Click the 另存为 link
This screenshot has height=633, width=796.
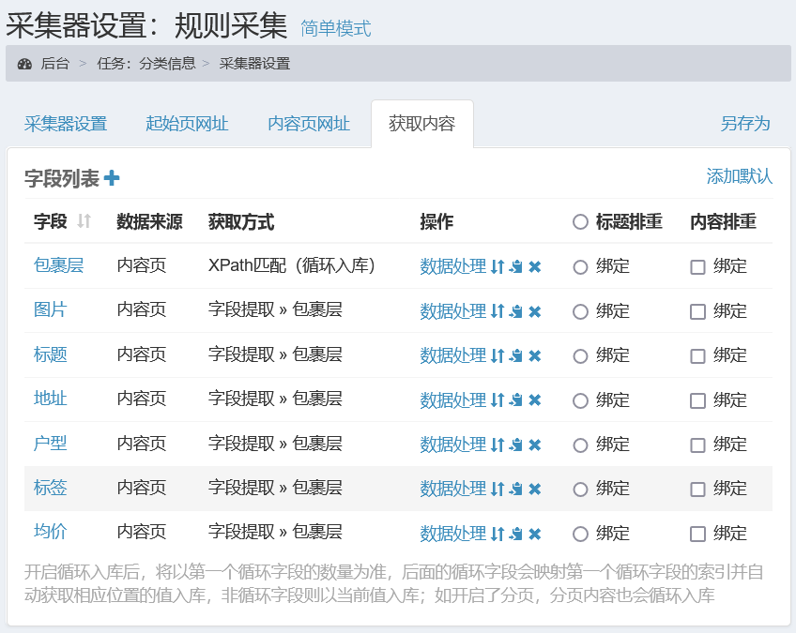745,123
